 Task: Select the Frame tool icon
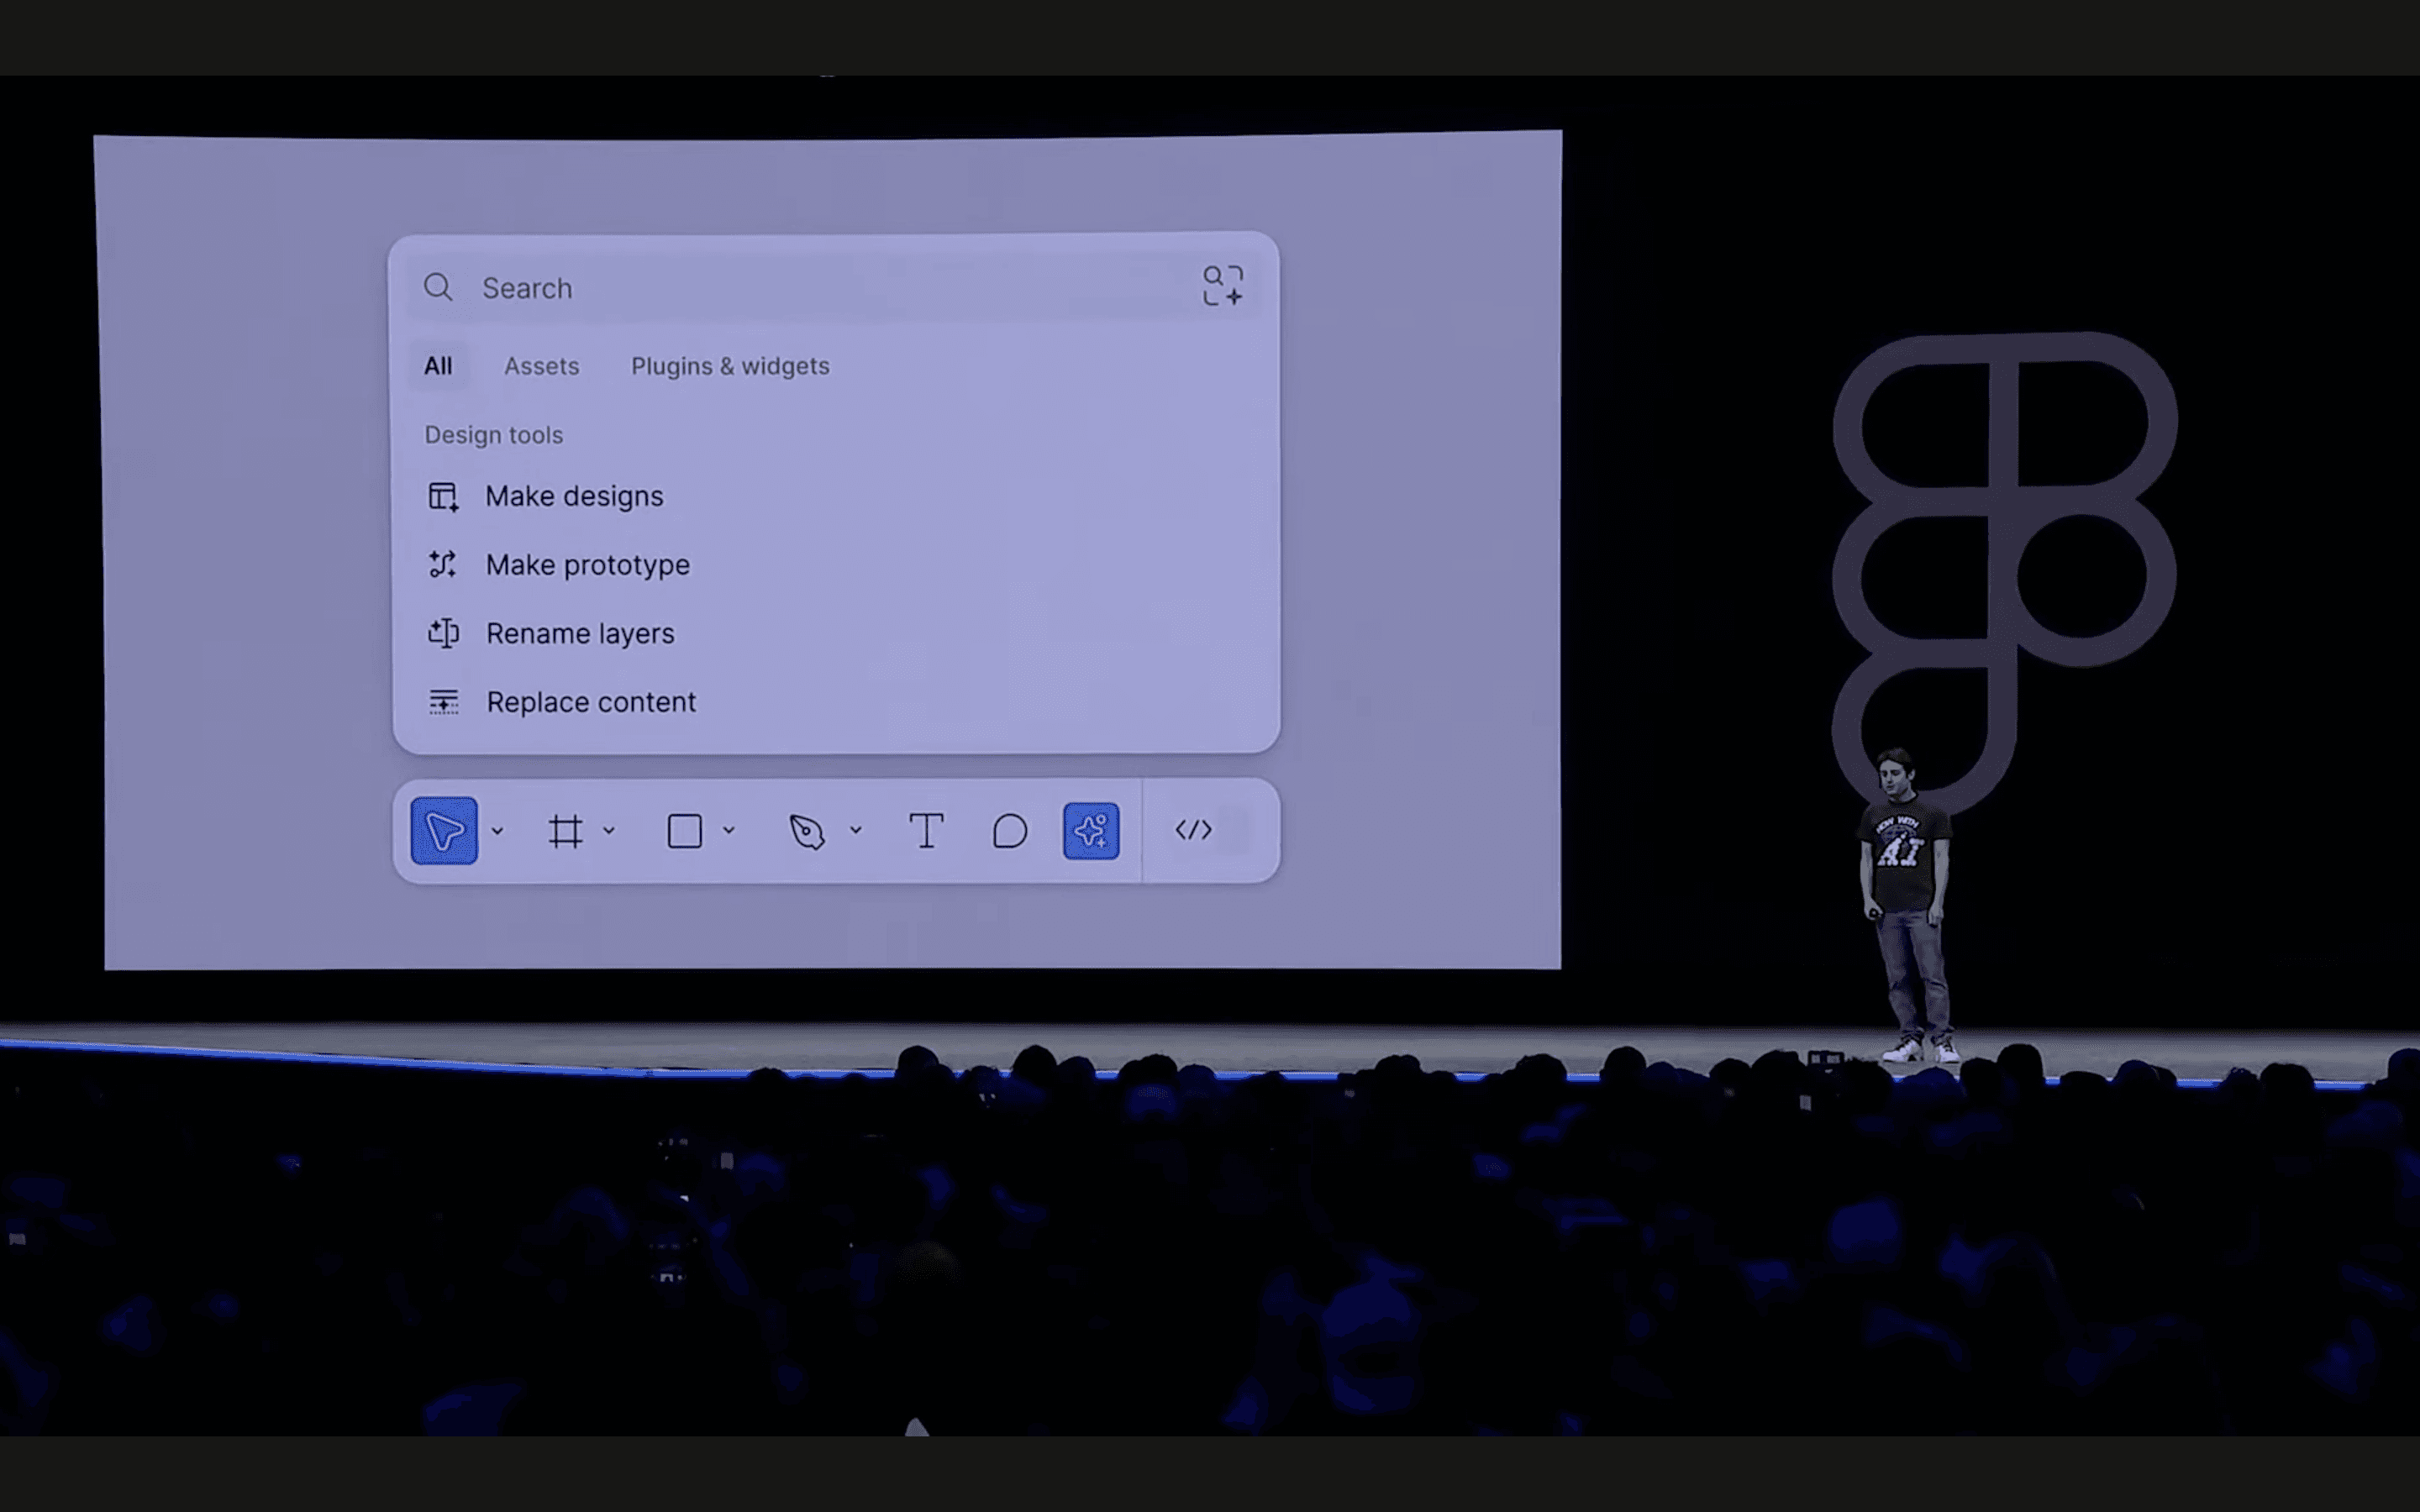point(565,831)
